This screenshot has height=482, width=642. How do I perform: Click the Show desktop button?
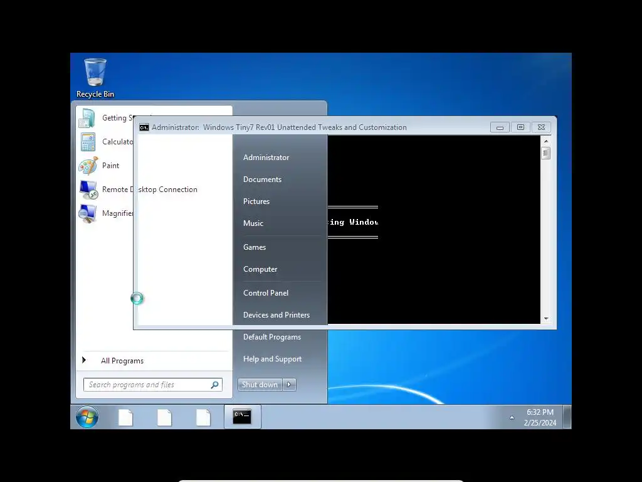pyautogui.click(x=567, y=417)
